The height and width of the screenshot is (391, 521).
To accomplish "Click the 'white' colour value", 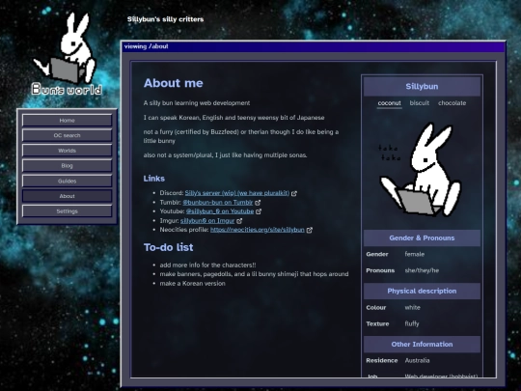I will (x=412, y=308).
